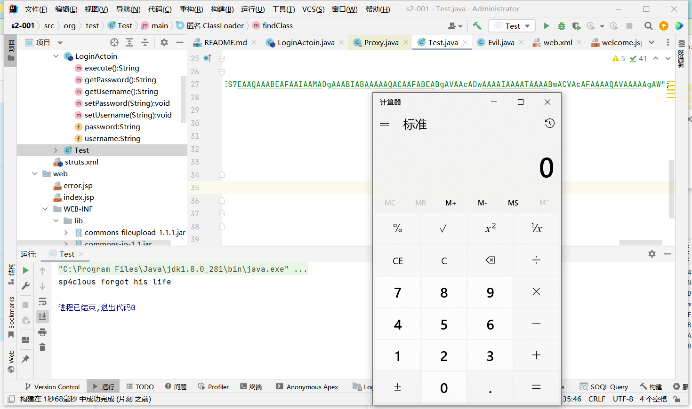This screenshot has height=409, width=692.
Task: Click the project tree vertical scrollbar
Action: (184, 99)
